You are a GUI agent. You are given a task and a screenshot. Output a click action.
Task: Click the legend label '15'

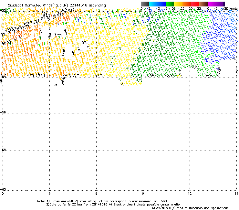(166, 9)
